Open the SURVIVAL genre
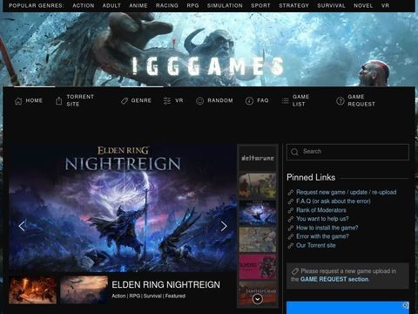The height and width of the screenshot is (314, 418). pos(331,5)
